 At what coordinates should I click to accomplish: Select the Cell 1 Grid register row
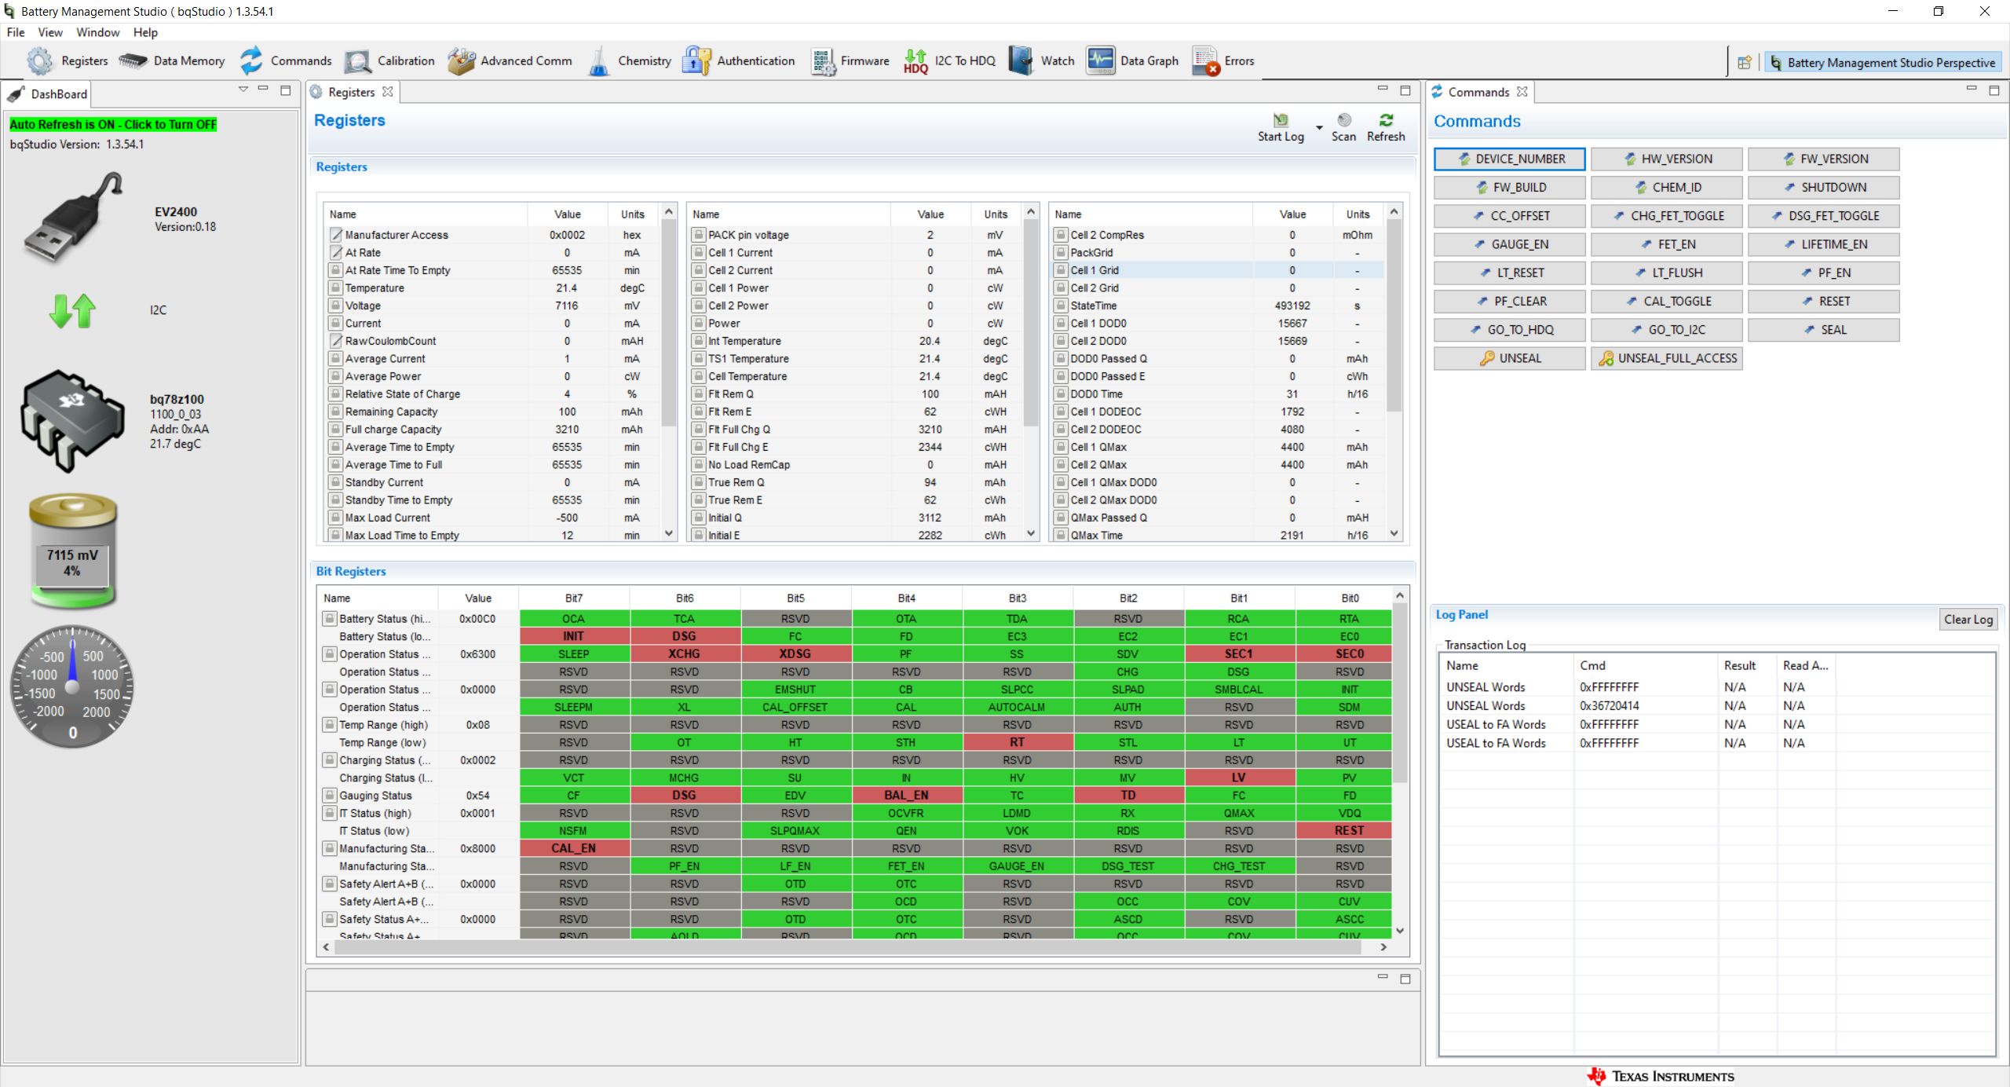1216,270
